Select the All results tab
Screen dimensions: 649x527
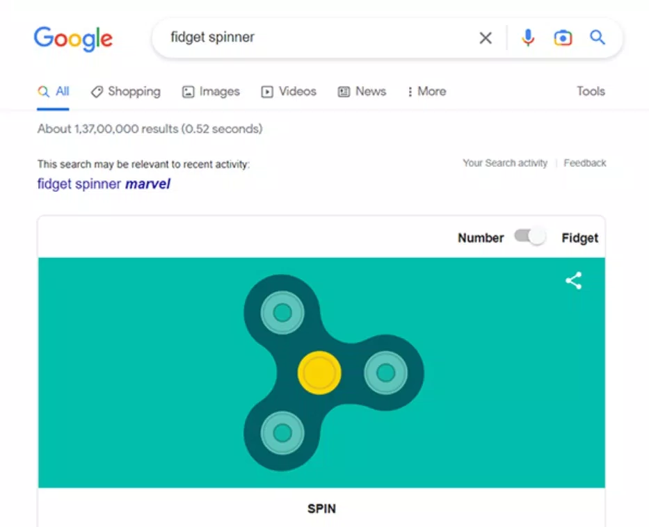tap(53, 91)
